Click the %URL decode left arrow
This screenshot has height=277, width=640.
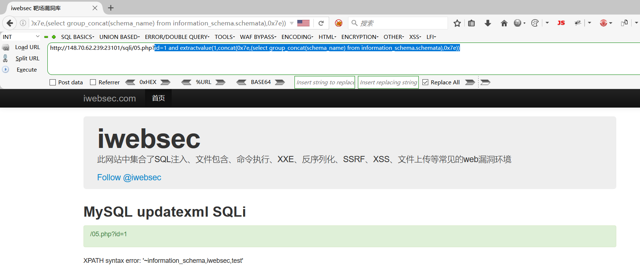[187, 82]
